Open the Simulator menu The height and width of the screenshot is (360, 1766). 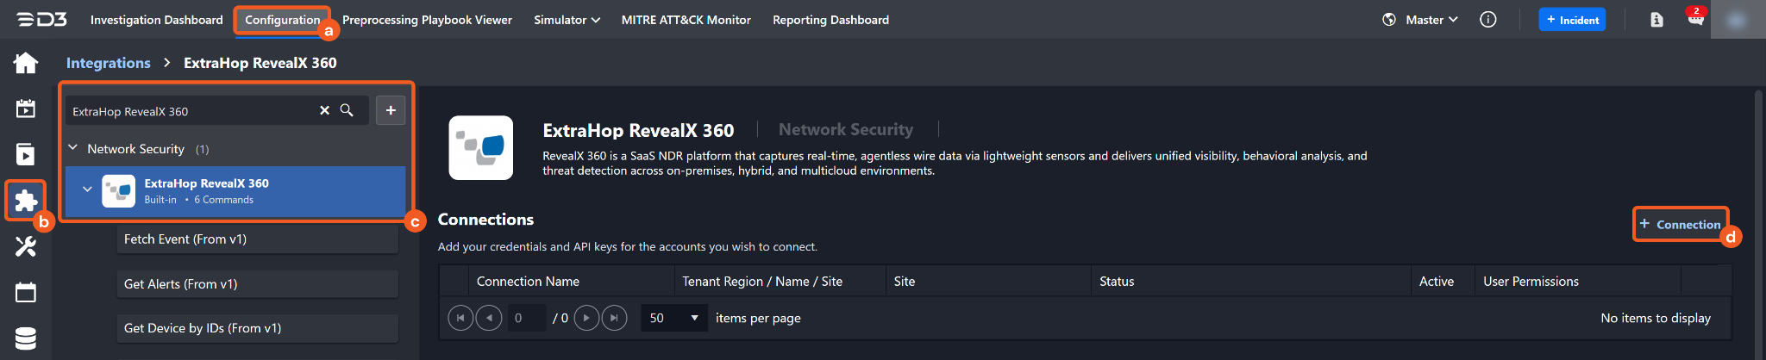(567, 20)
